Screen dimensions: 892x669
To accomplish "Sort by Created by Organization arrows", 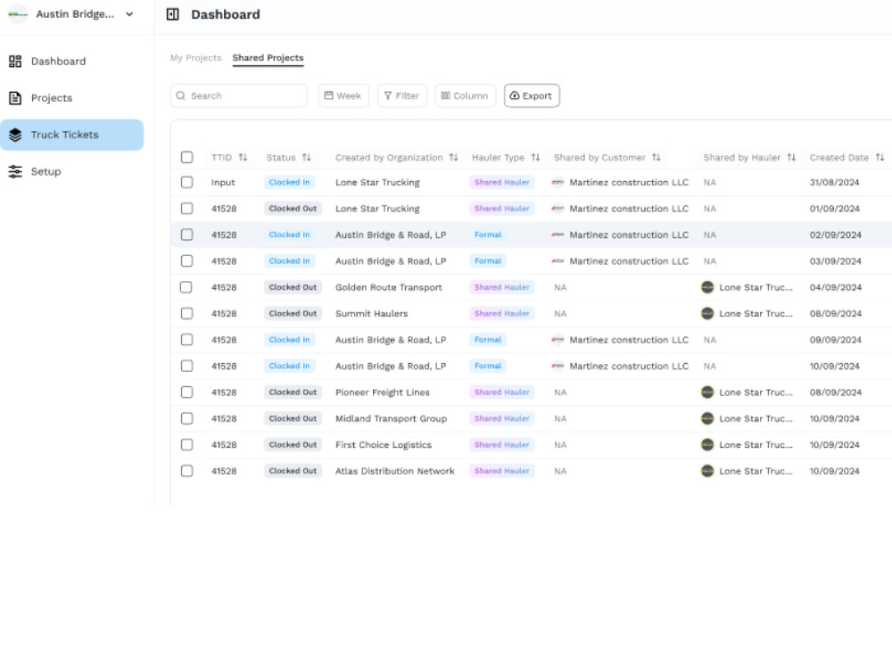I will point(453,158).
